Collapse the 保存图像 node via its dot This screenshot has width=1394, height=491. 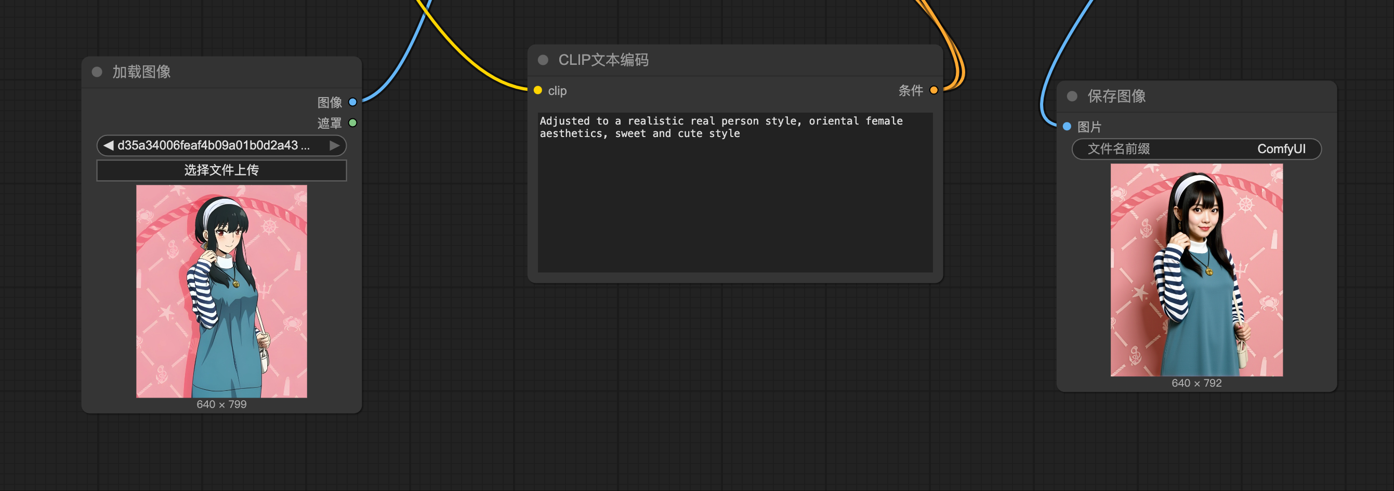[1072, 96]
